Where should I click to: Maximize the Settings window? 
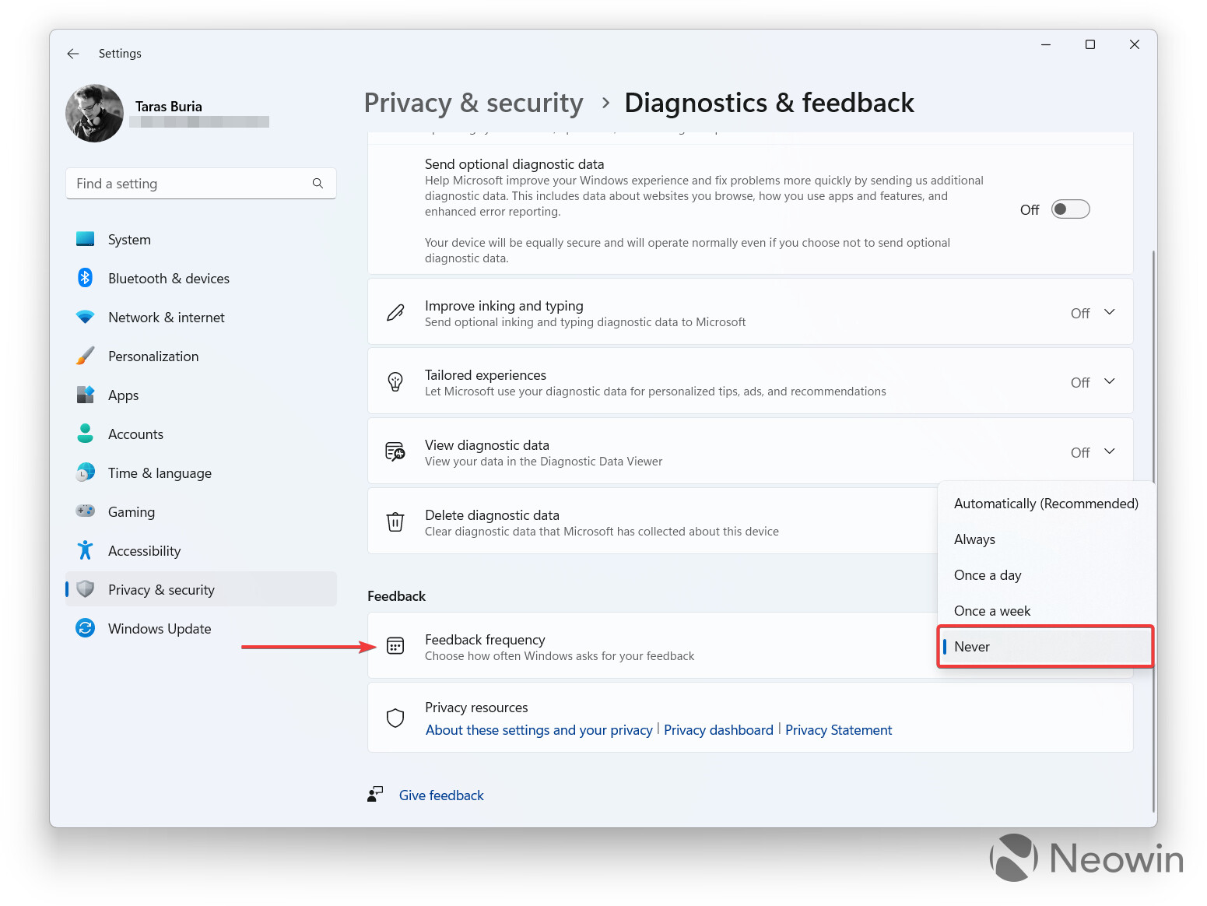pyautogui.click(x=1090, y=44)
